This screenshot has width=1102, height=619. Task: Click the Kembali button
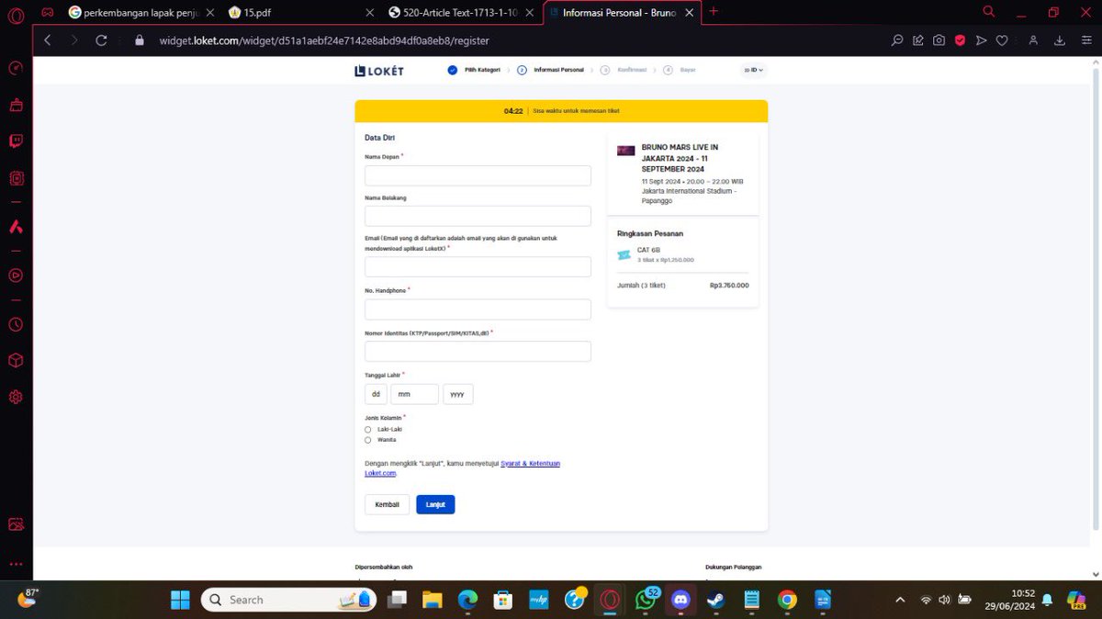coord(388,504)
